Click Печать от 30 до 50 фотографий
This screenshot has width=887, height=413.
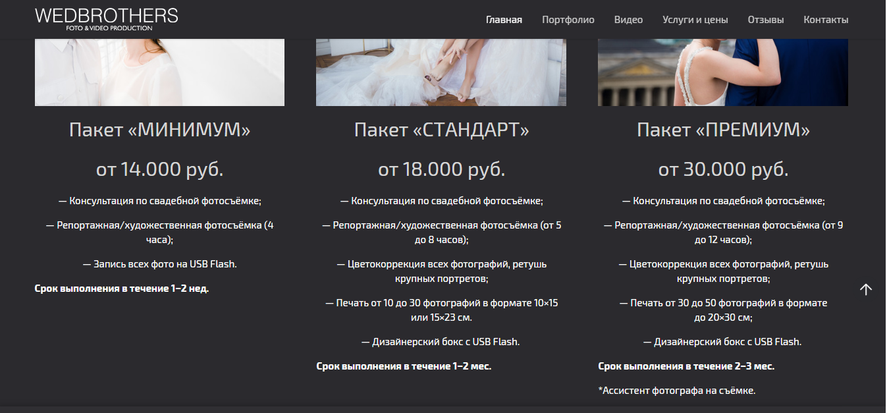pos(723,310)
